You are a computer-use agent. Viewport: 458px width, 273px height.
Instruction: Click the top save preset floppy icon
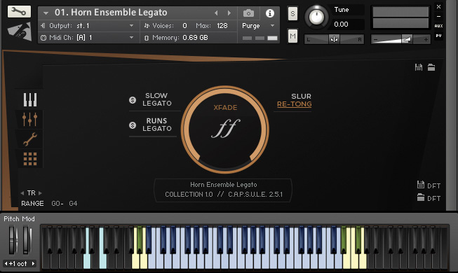(x=419, y=67)
